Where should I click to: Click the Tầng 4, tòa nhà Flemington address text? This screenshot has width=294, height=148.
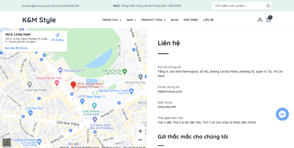pos(220,74)
